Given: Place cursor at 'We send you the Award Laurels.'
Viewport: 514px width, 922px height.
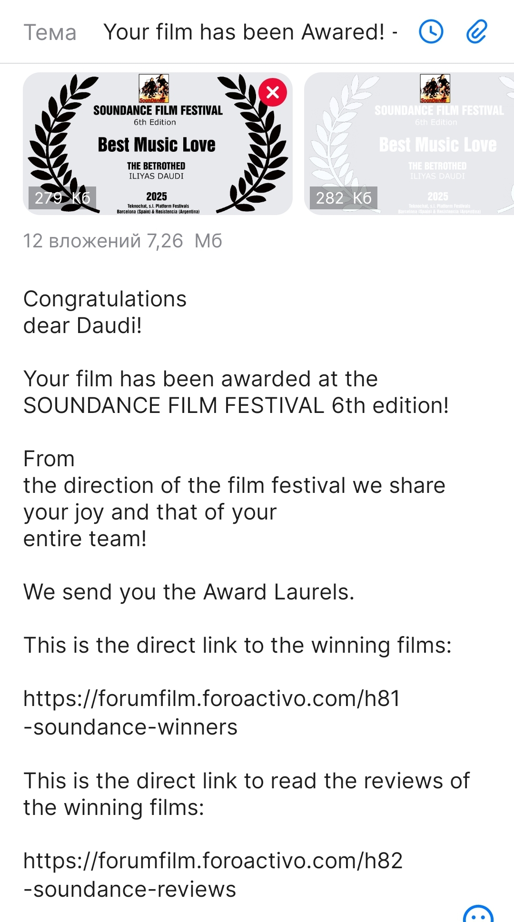Looking at the screenshot, I should [189, 592].
